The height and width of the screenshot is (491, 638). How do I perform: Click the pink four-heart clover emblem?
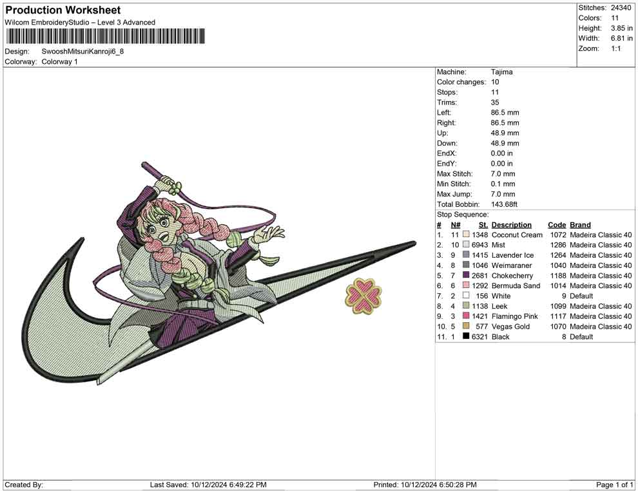pos(363,296)
